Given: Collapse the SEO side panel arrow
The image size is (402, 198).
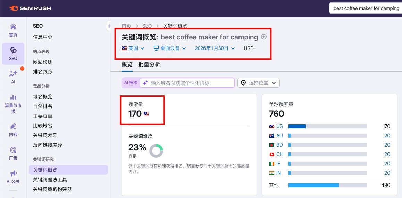Looking at the screenshot, I should (108, 26).
